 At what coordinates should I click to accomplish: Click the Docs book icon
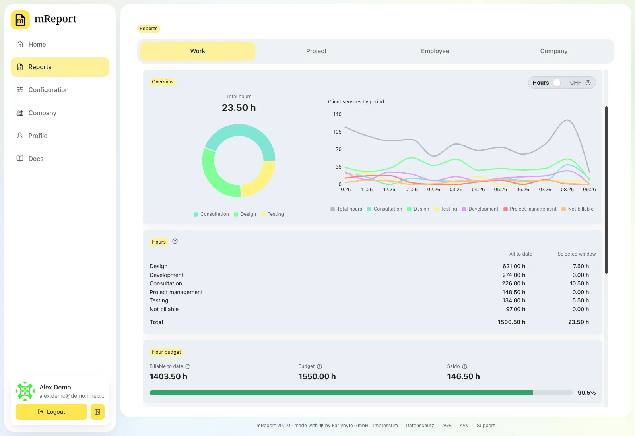20,159
